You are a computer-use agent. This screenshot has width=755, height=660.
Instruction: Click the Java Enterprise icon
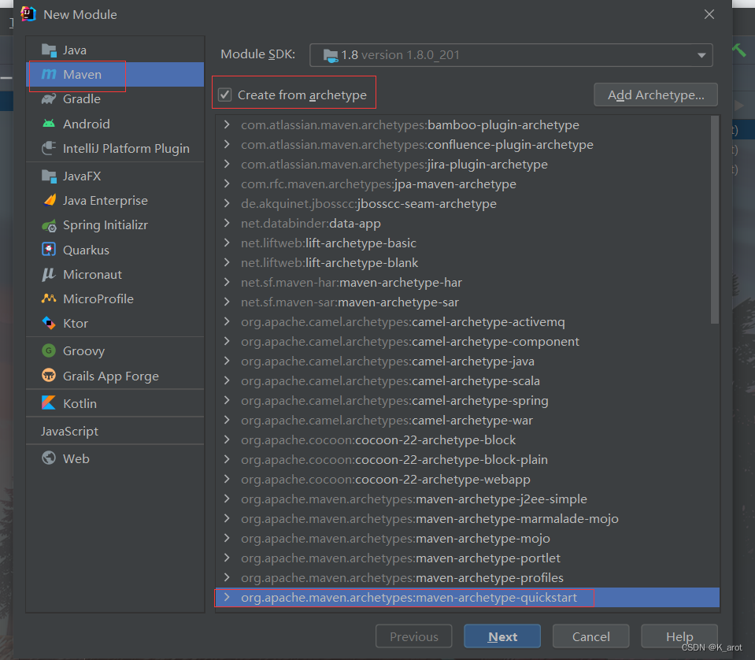pyautogui.click(x=50, y=200)
